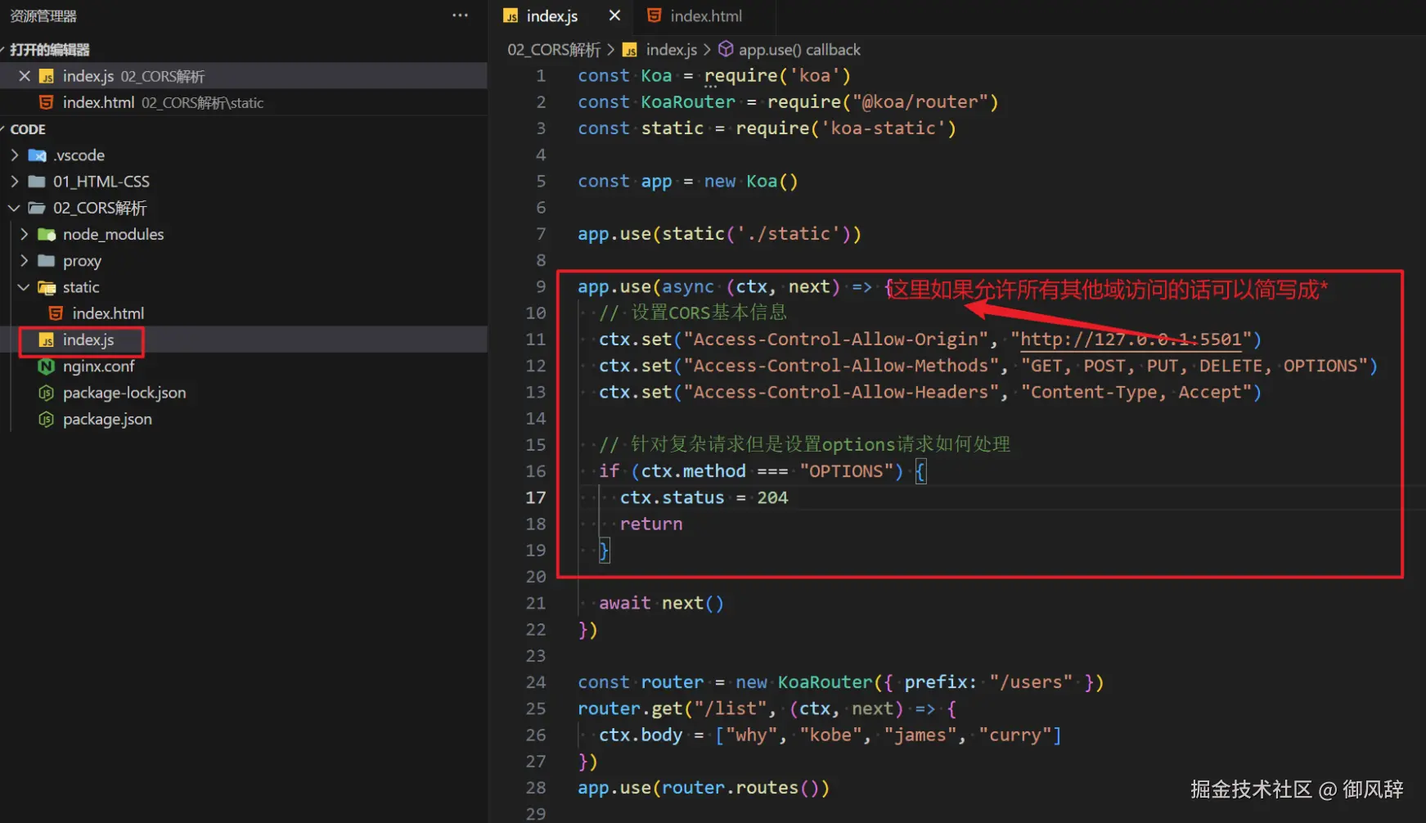This screenshot has height=823, width=1426.
Task: Click HTML icon of index.html under static
Action: point(56,313)
